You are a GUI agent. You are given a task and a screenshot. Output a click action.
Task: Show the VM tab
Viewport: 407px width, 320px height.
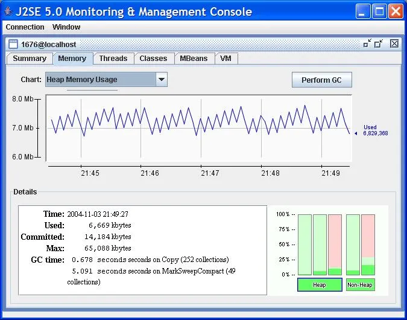pyautogui.click(x=226, y=59)
